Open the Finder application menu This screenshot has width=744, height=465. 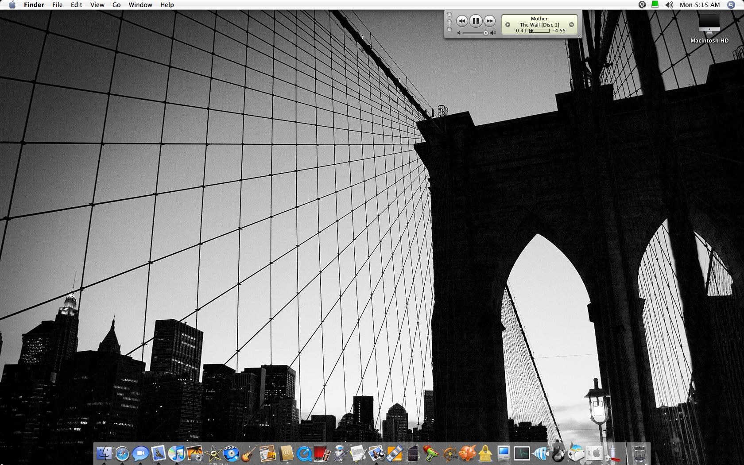(x=34, y=5)
